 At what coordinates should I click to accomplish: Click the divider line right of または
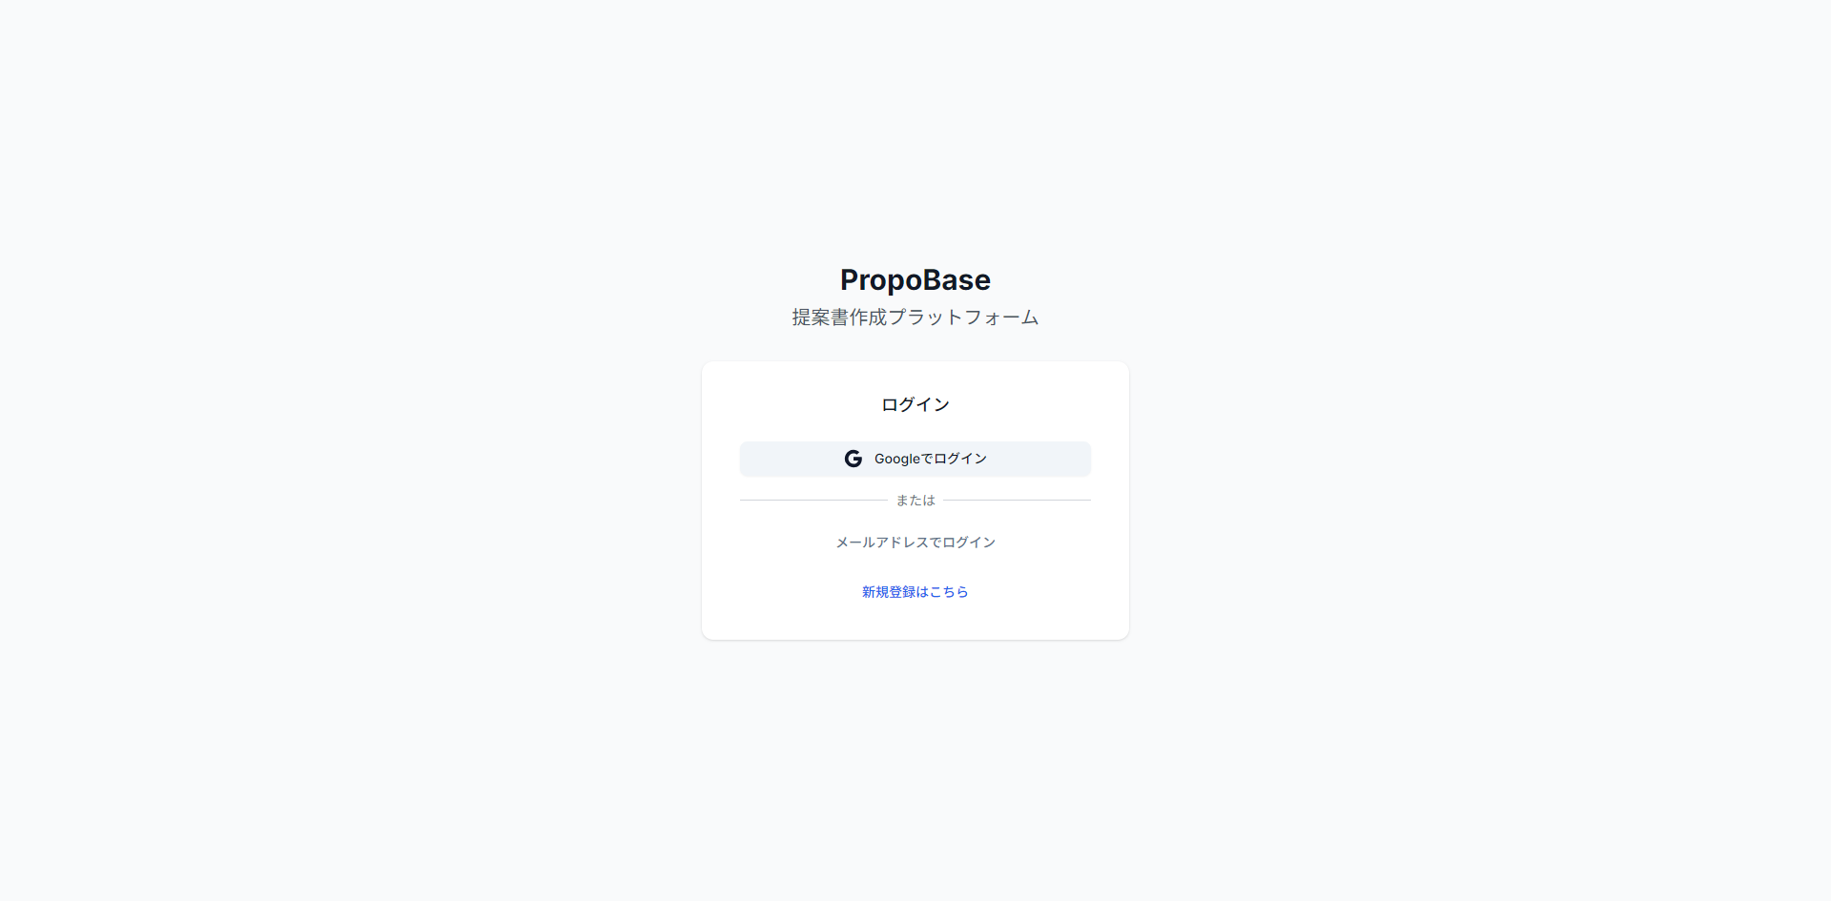point(1017,501)
